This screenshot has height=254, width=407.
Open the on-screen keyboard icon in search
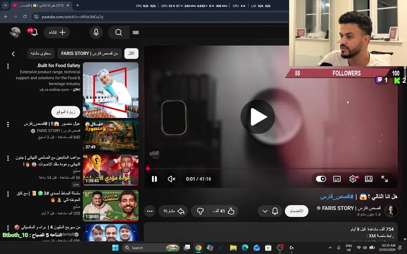pyautogui.click(x=136, y=32)
